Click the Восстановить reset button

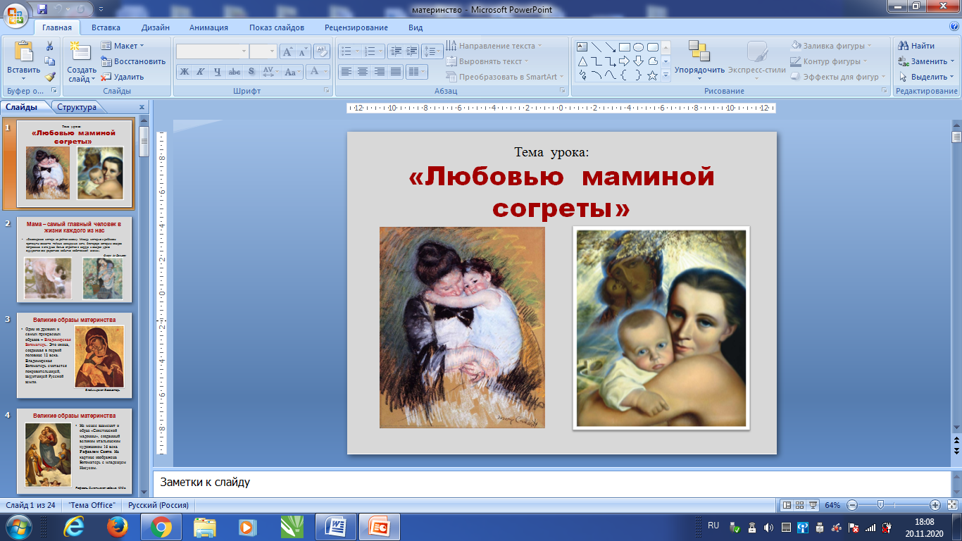(133, 61)
